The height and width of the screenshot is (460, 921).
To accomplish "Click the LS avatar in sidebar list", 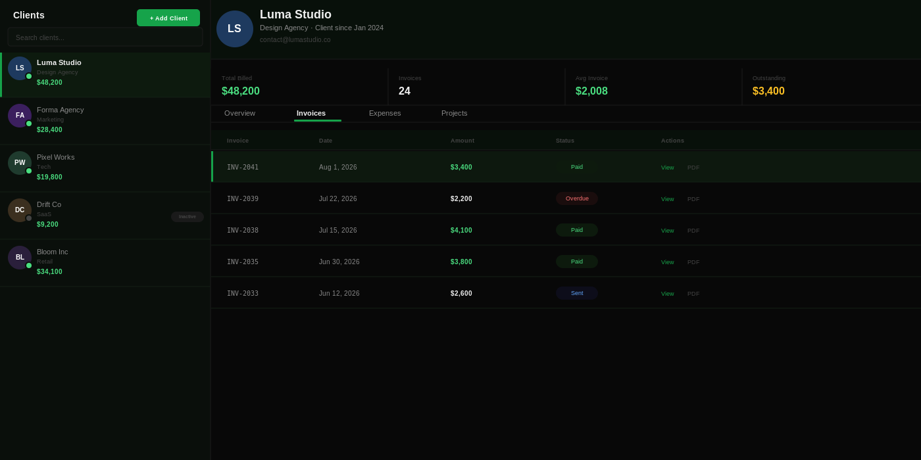I will click(x=20, y=68).
